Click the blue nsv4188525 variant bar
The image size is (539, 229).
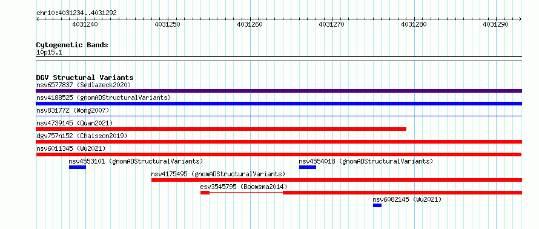pos(279,104)
